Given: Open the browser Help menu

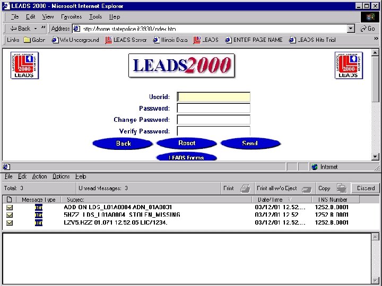Looking at the screenshot, I should pyautogui.click(x=115, y=17).
